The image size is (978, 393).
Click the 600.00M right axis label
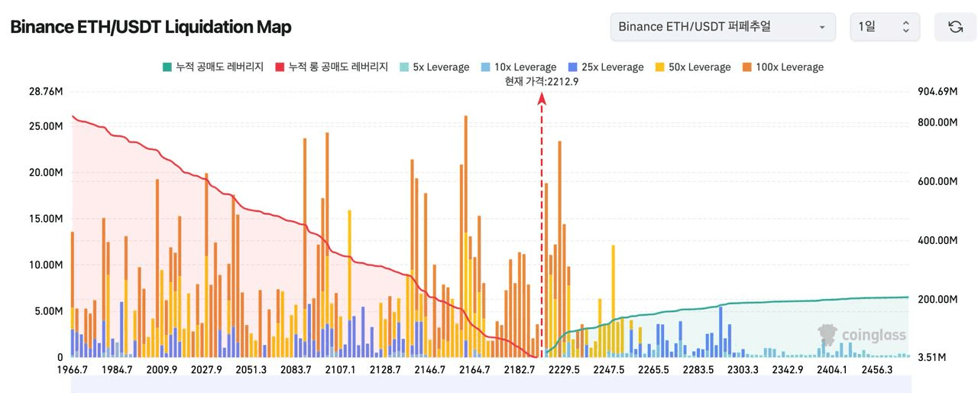[938, 181]
